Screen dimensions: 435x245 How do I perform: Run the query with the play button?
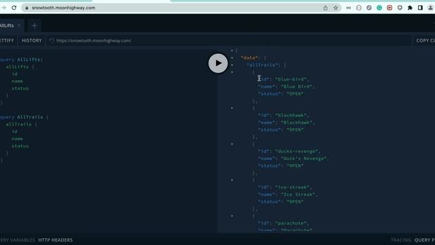click(x=218, y=63)
